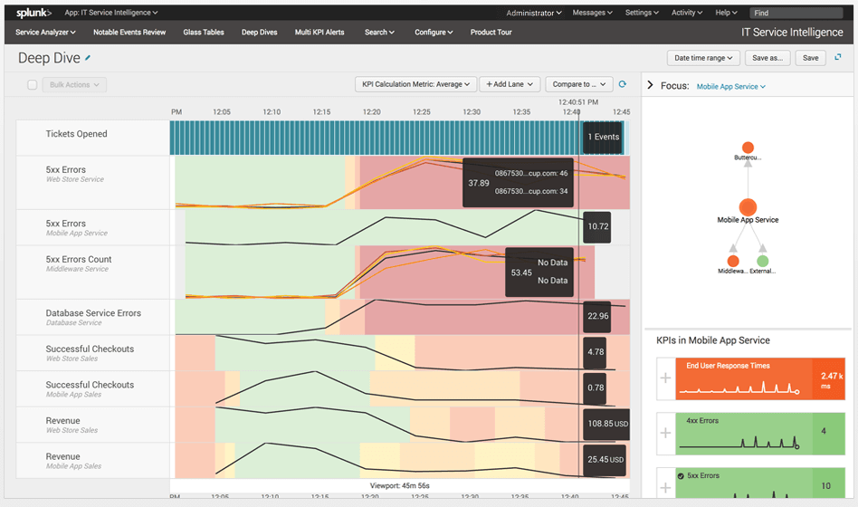Open the KPI Calculation Metric dropdown

tap(415, 84)
